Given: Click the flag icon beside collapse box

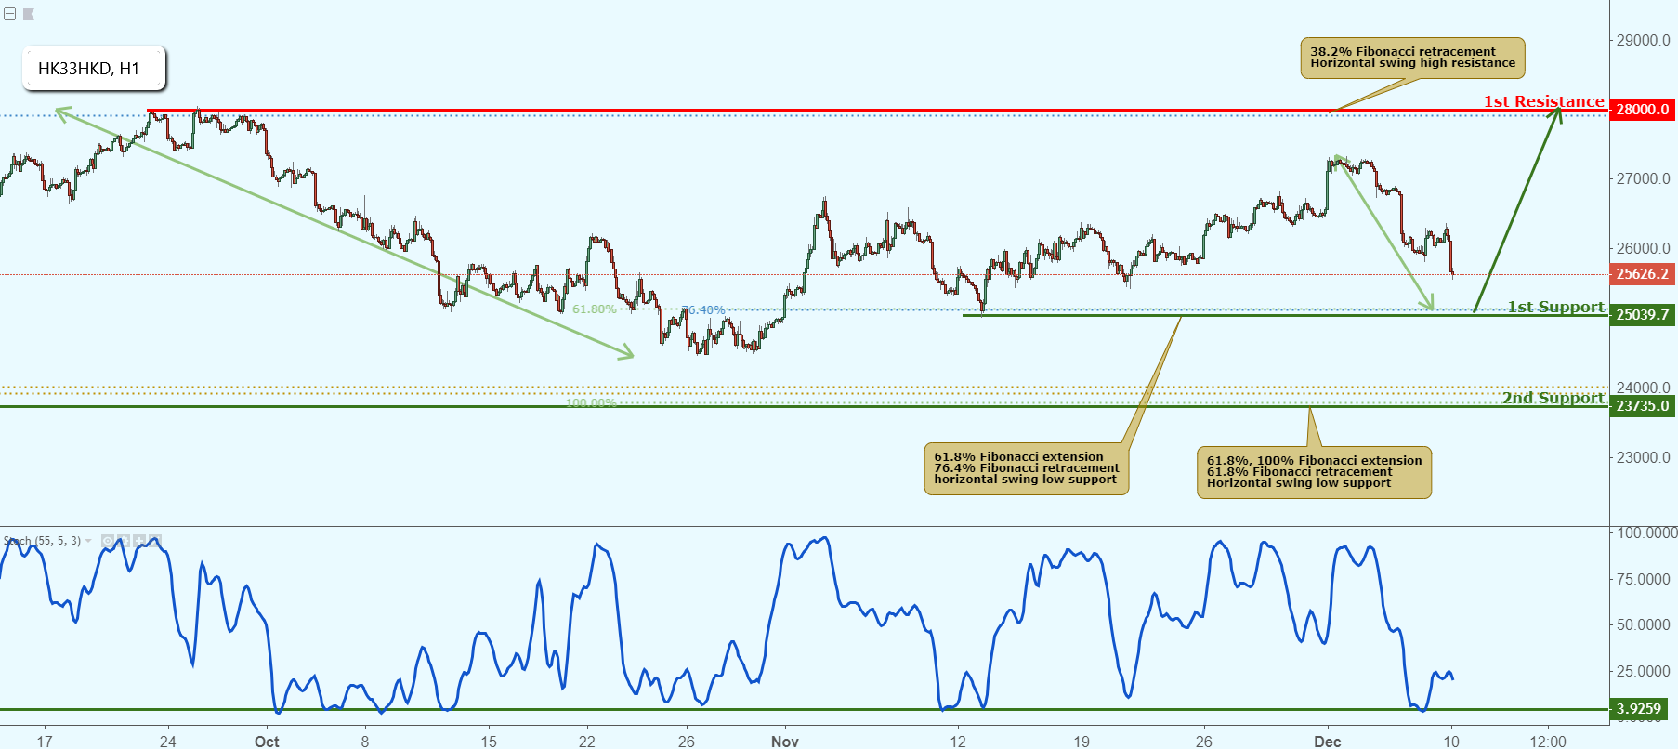Looking at the screenshot, I should 28,14.
